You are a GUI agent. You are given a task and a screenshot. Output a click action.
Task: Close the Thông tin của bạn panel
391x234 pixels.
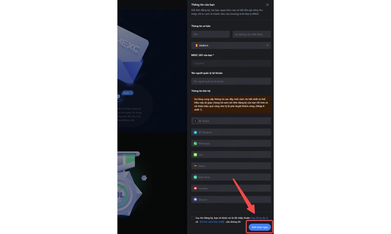pyautogui.click(x=267, y=5)
